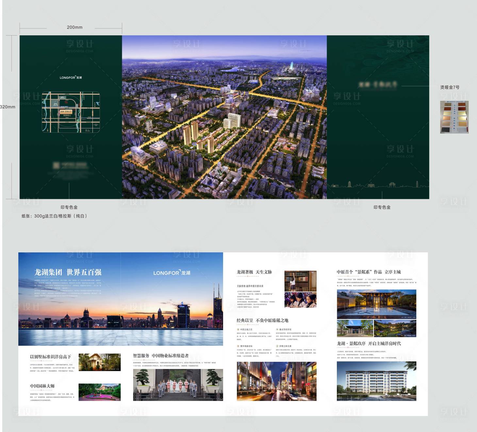The width and height of the screenshot is (477, 432).
Task: Select the 纸张：300g法兰白/格拉斯 paper spec line
Action: coord(54,216)
